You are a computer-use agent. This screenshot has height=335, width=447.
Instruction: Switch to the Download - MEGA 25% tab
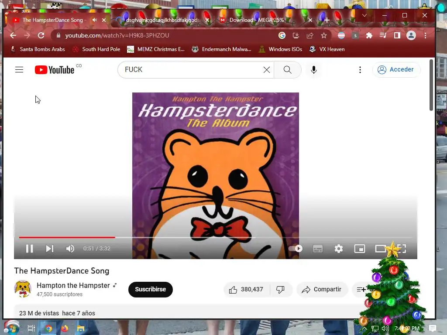(x=257, y=20)
